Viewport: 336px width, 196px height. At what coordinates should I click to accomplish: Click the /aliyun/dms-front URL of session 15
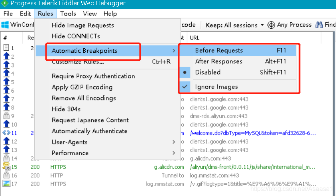pyautogui.click(x=253, y=167)
